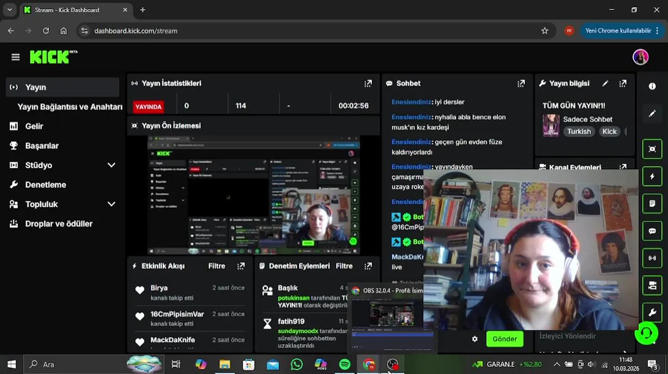The height and width of the screenshot is (374, 668).
Task: Open the hamburger navigation menu
Action: [15, 57]
